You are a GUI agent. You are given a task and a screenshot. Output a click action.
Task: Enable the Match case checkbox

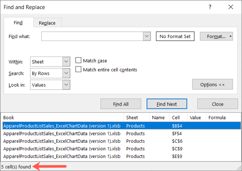click(x=79, y=61)
